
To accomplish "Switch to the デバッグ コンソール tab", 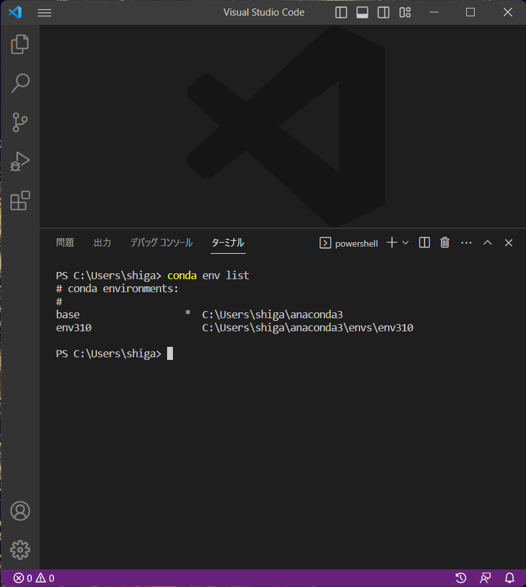I will (161, 243).
